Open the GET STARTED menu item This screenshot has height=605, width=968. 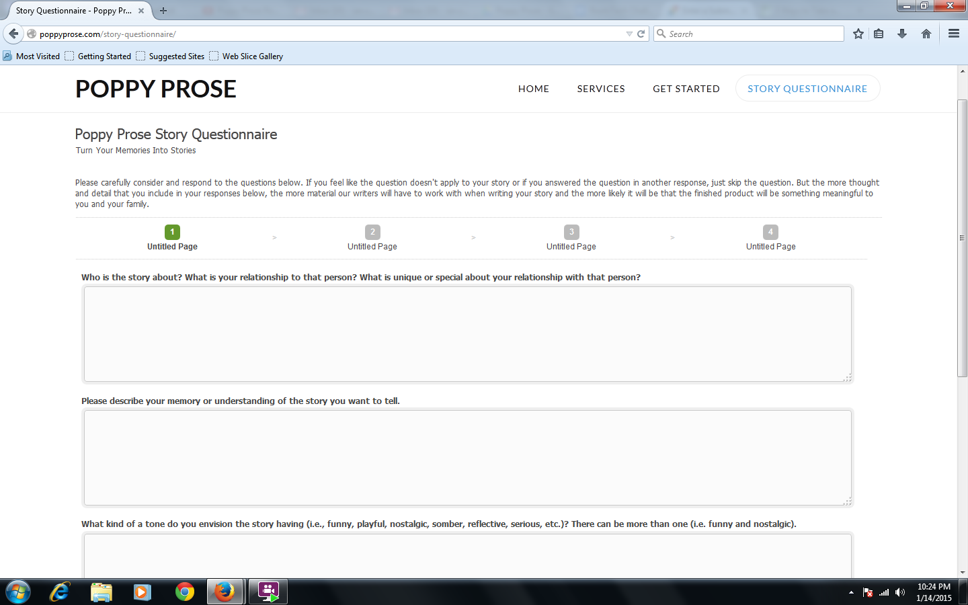point(686,89)
